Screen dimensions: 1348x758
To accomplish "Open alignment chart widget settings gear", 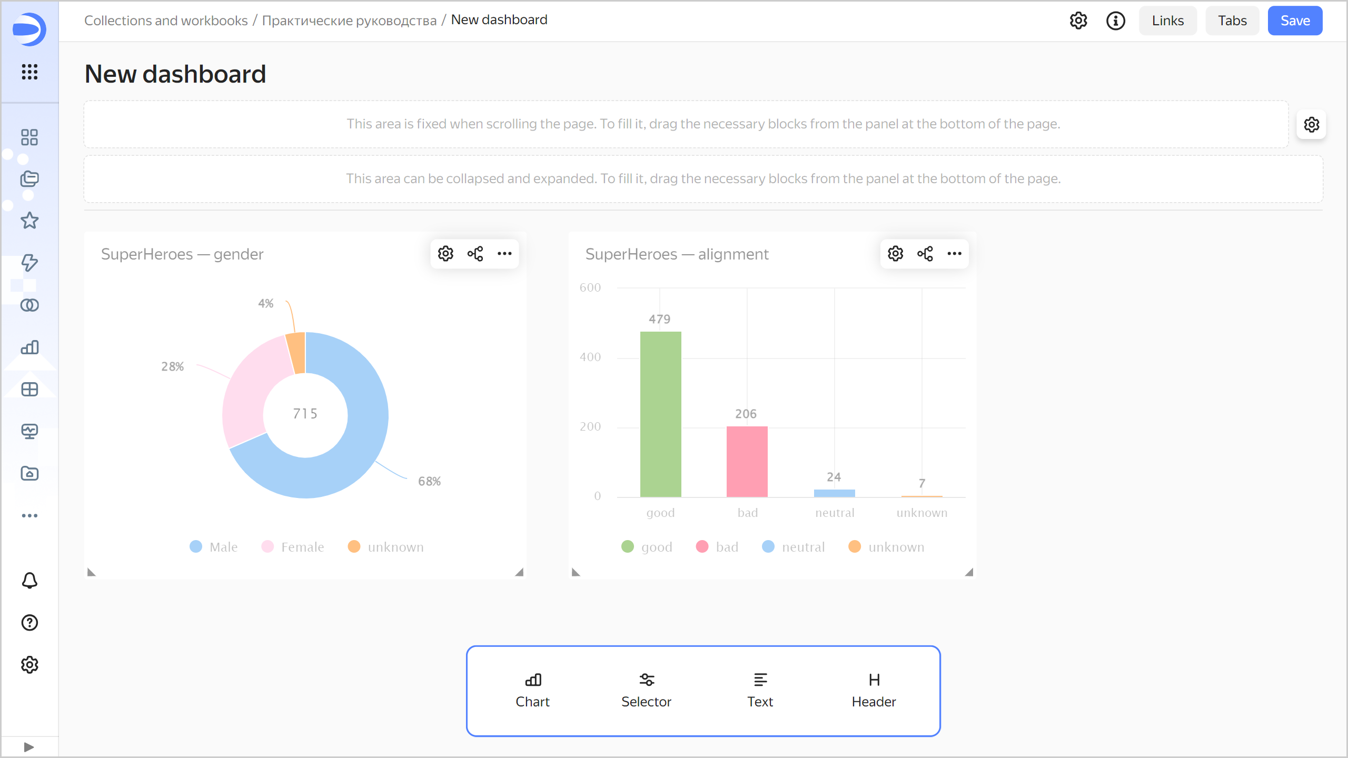I will pos(895,254).
